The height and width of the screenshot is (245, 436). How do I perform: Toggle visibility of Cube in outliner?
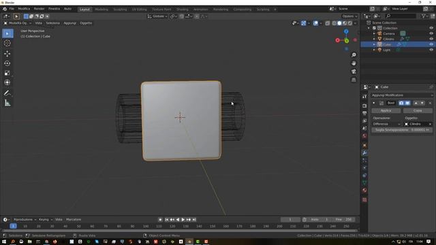tap(431, 44)
